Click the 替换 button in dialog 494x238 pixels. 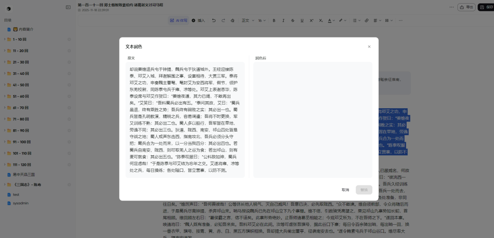(x=364, y=190)
